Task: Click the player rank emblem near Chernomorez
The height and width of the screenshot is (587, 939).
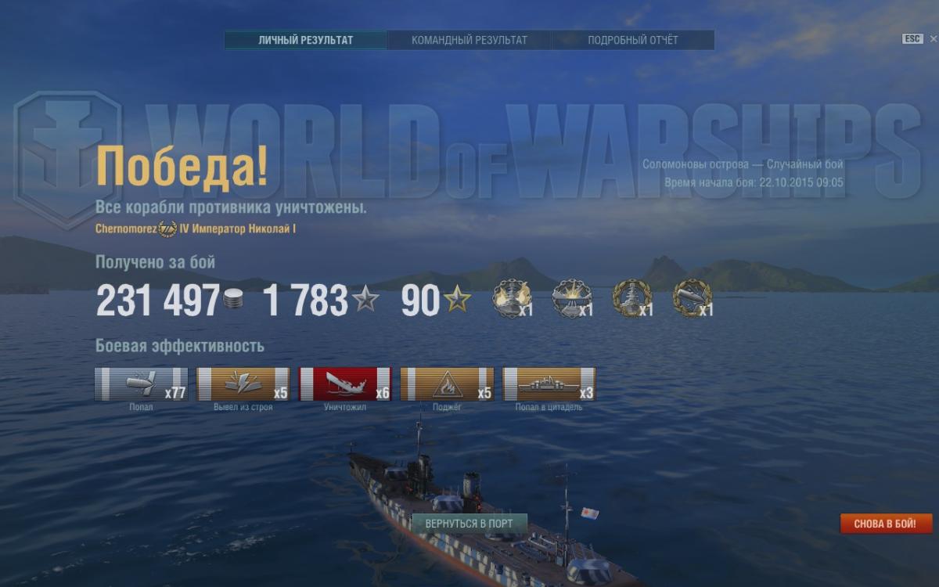Action: (167, 229)
